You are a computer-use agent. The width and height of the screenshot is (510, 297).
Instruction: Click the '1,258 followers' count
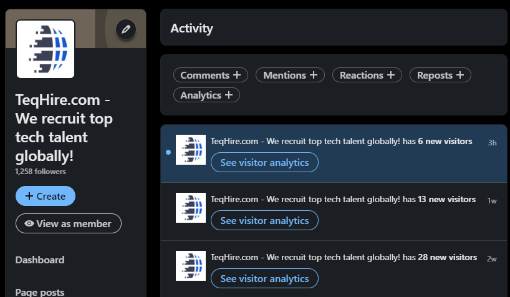(41, 172)
